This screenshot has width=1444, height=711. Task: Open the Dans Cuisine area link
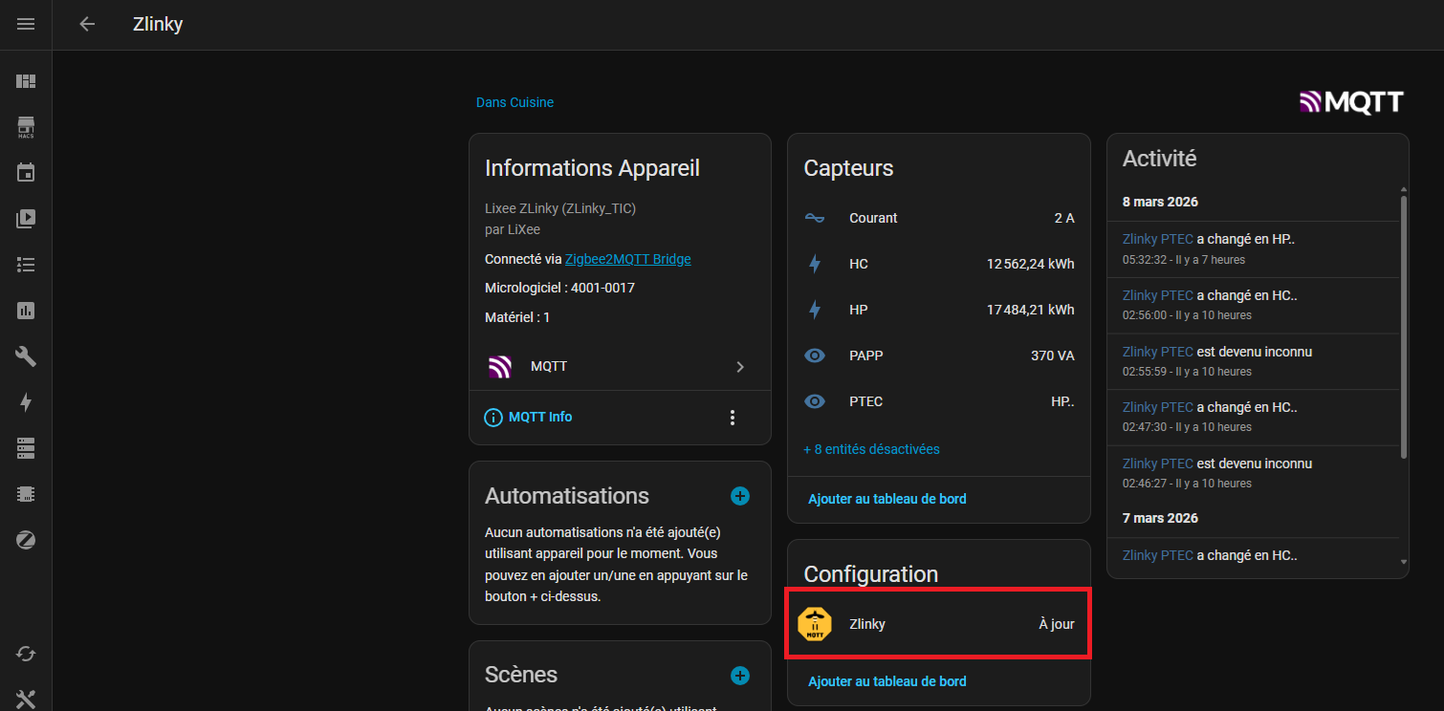[x=514, y=102]
